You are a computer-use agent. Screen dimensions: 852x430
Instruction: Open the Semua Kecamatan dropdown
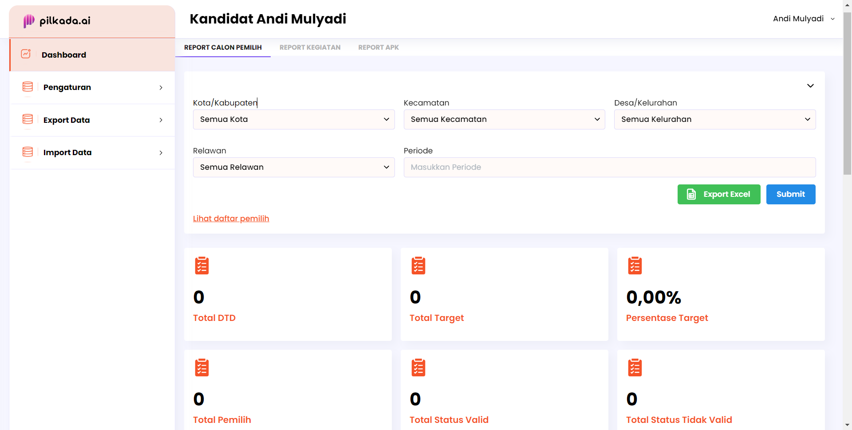(504, 119)
